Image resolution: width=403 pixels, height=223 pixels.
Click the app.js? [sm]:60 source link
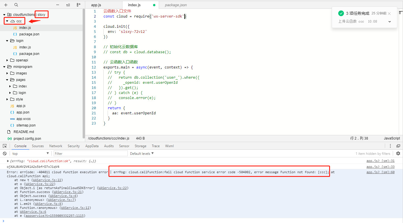point(380,172)
